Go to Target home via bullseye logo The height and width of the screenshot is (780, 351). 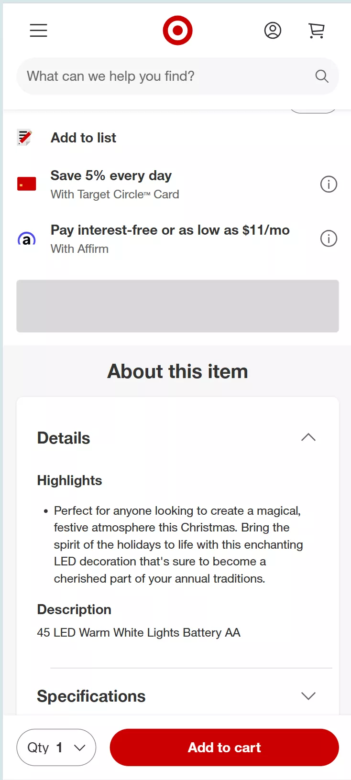177,31
